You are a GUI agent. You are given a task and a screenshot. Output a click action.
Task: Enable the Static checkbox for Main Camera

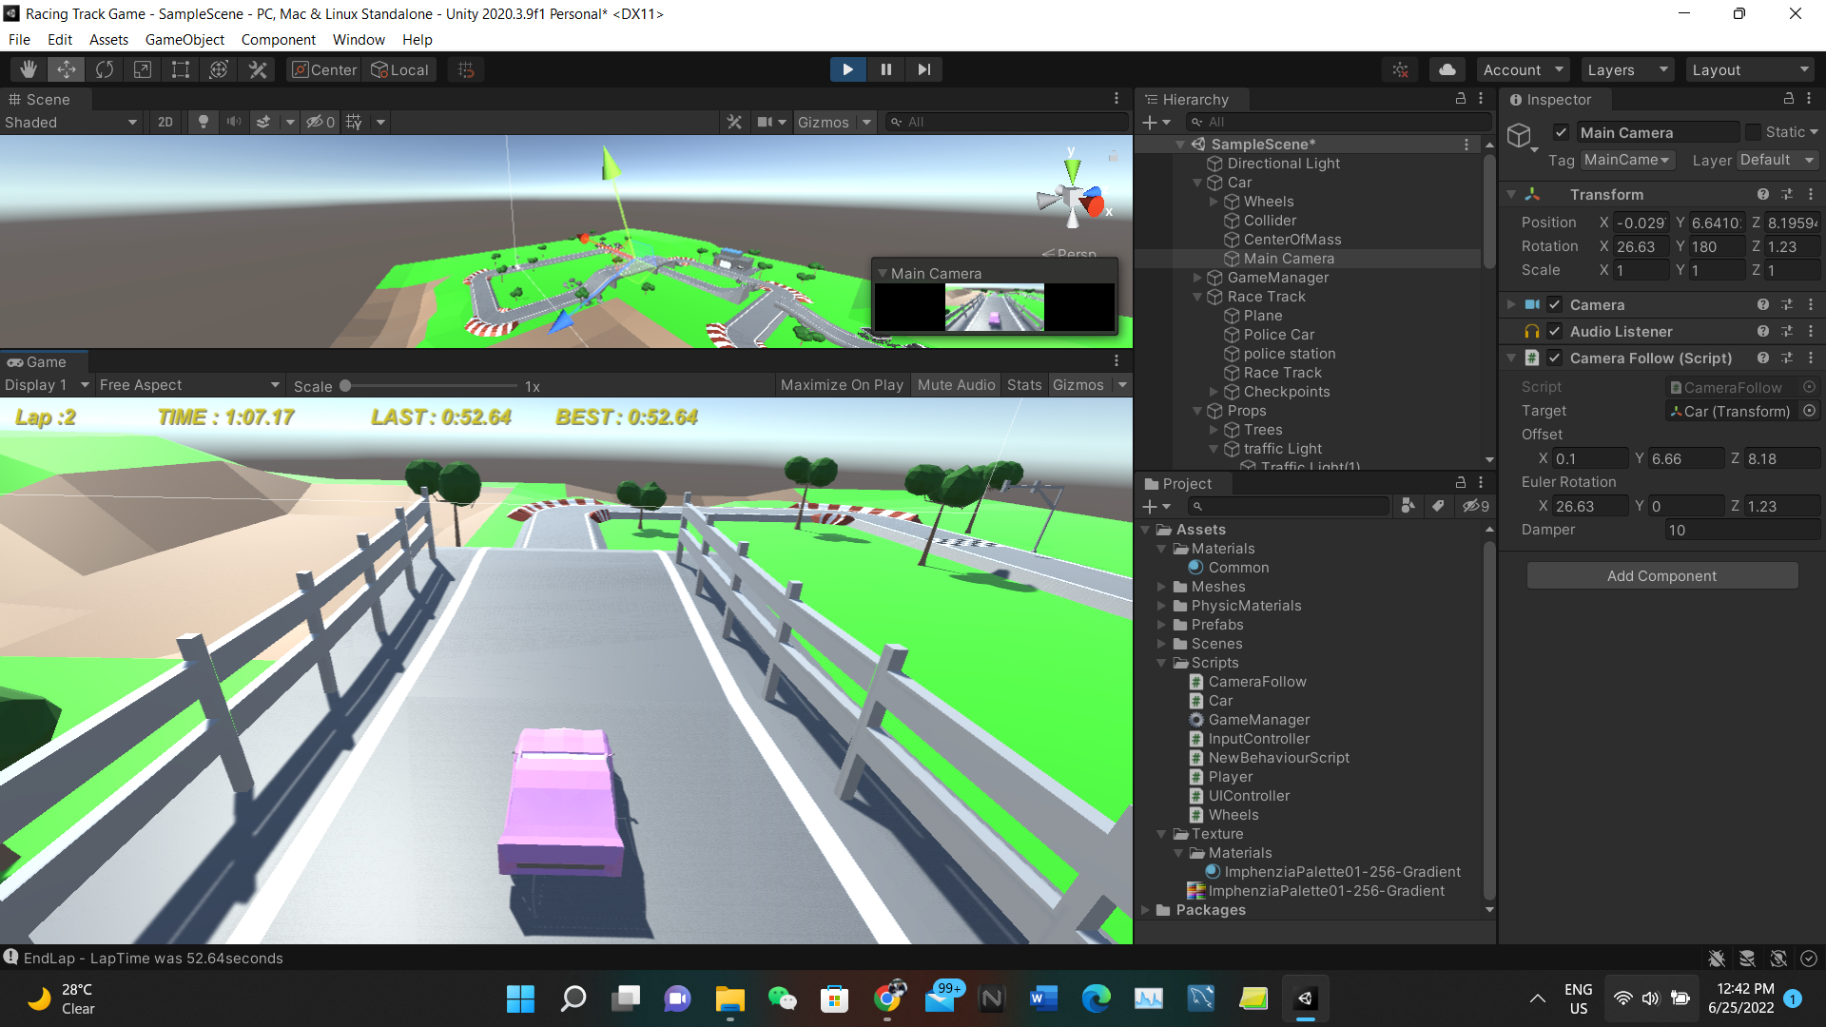1753,131
